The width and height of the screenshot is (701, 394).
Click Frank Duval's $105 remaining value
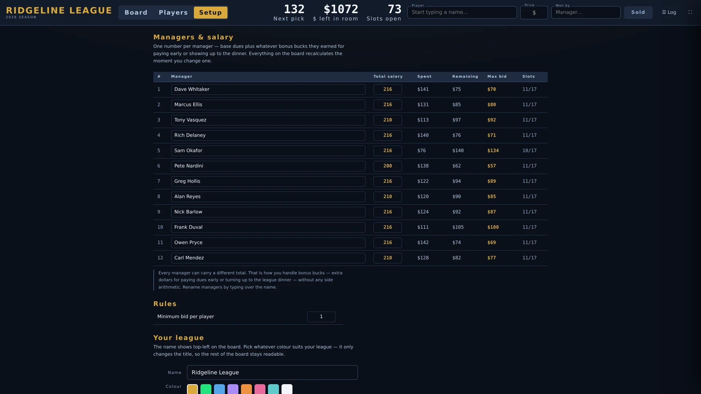tap(458, 227)
